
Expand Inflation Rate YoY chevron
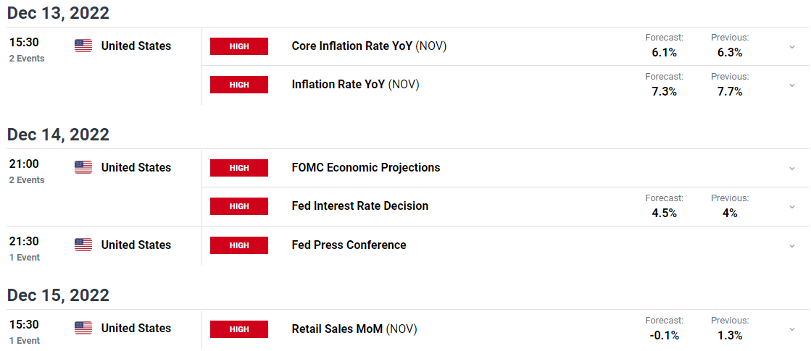(792, 85)
